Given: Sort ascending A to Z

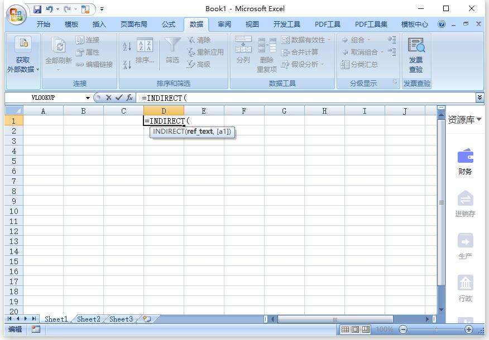Looking at the screenshot, I should 127,46.
